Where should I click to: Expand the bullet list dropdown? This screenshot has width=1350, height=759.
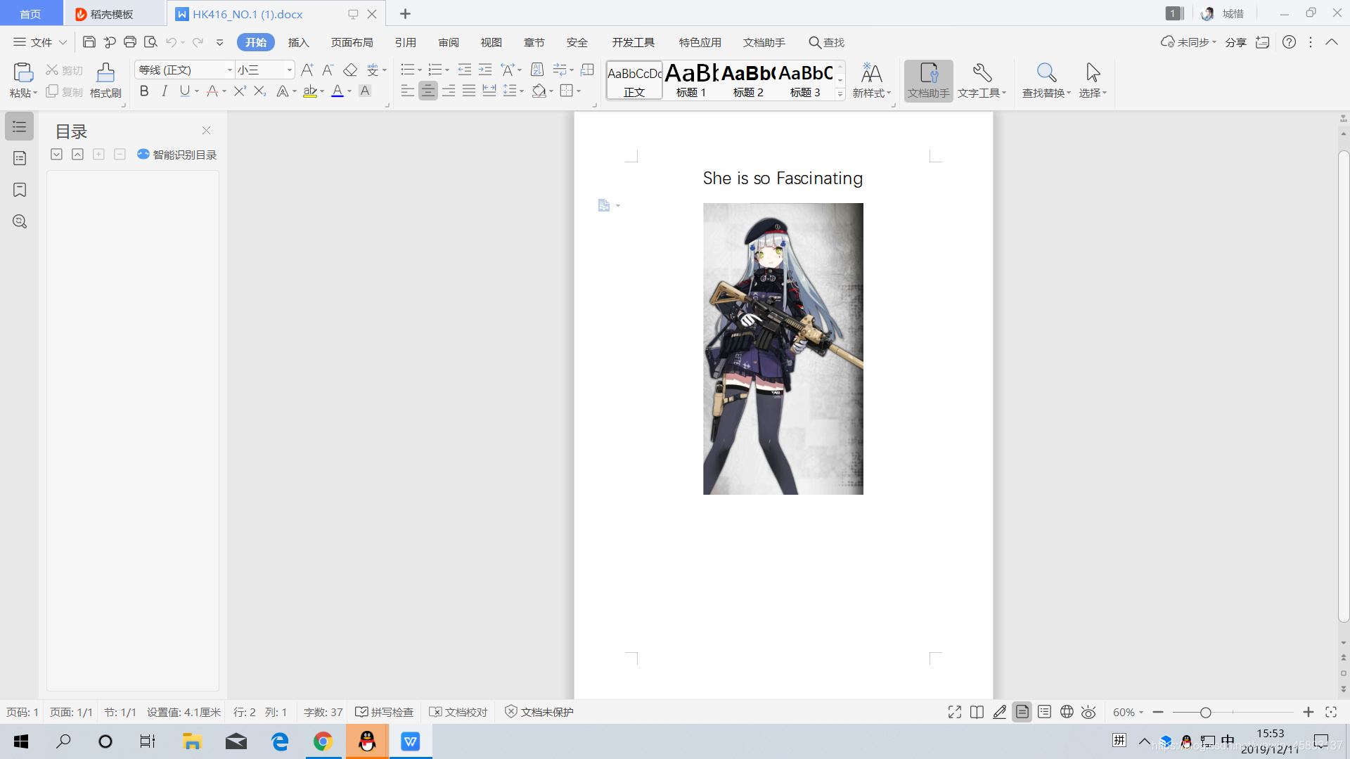click(x=420, y=70)
